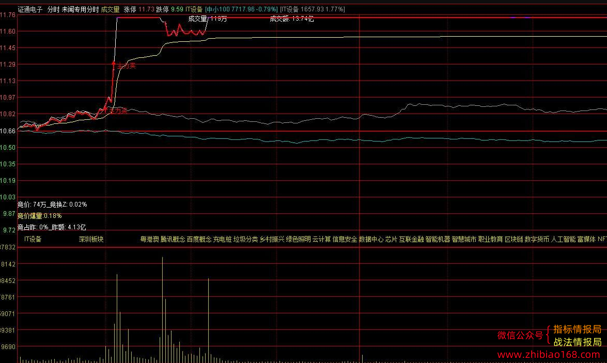Select the 腾讯概念 concept tag
The image size is (607, 363).
tap(173, 239)
